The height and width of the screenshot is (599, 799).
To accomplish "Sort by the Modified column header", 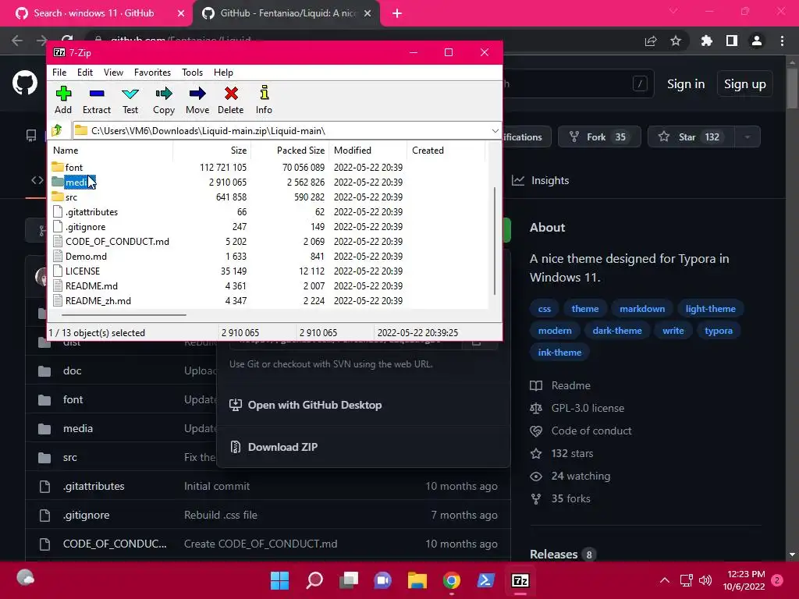I will pyautogui.click(x=368, y=151).
